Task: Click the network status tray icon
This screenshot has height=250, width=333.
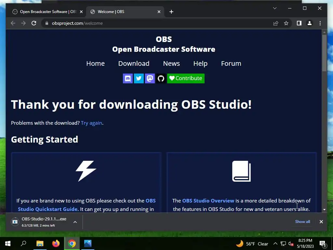Action: [x=283, y=243]
